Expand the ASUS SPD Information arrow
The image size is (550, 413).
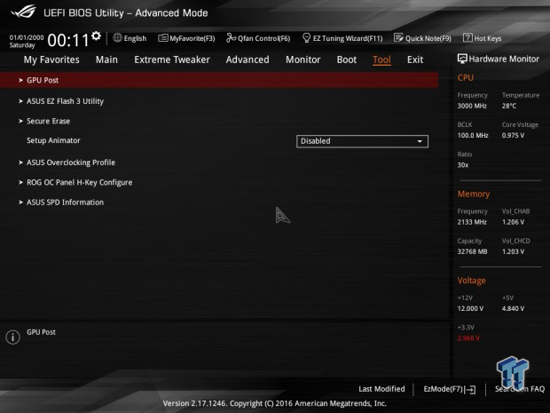[x=20, y=203]
